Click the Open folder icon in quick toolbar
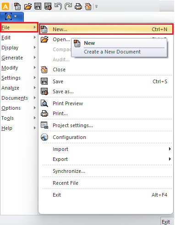This screenshot has width=175, height=225. (28, 6)
